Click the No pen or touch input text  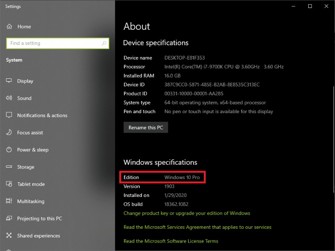point(219,111)
